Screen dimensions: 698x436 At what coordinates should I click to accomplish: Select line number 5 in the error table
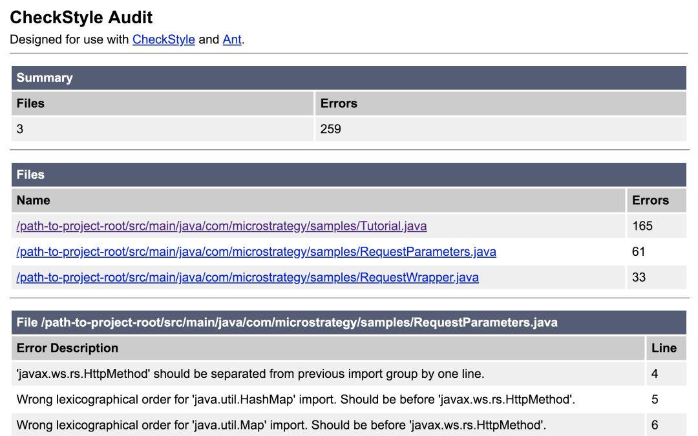click(657, 399)
